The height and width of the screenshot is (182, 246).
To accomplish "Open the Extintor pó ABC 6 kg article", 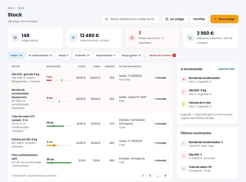I will 24,139.
